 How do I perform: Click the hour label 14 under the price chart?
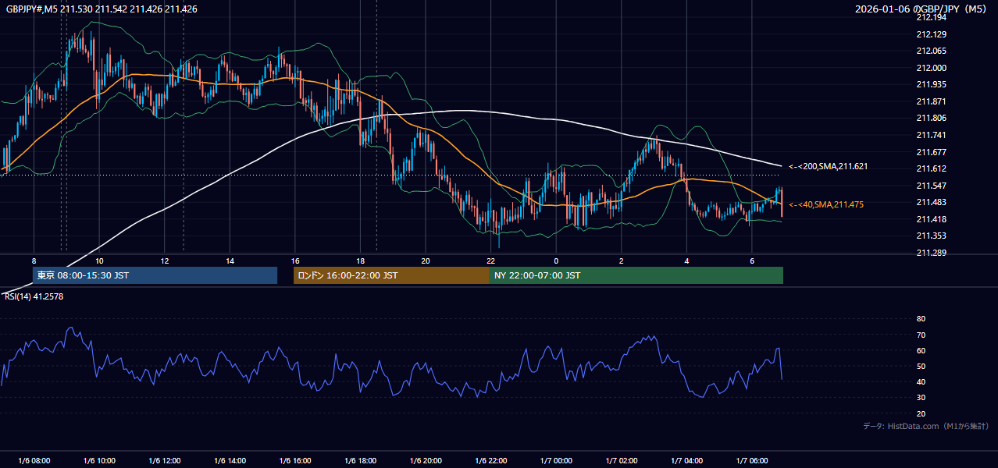coord(230,261)
